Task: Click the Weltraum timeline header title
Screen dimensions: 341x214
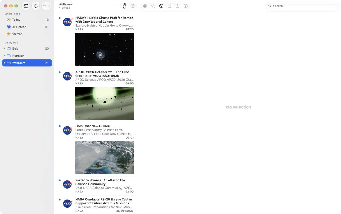Action: 66,5
